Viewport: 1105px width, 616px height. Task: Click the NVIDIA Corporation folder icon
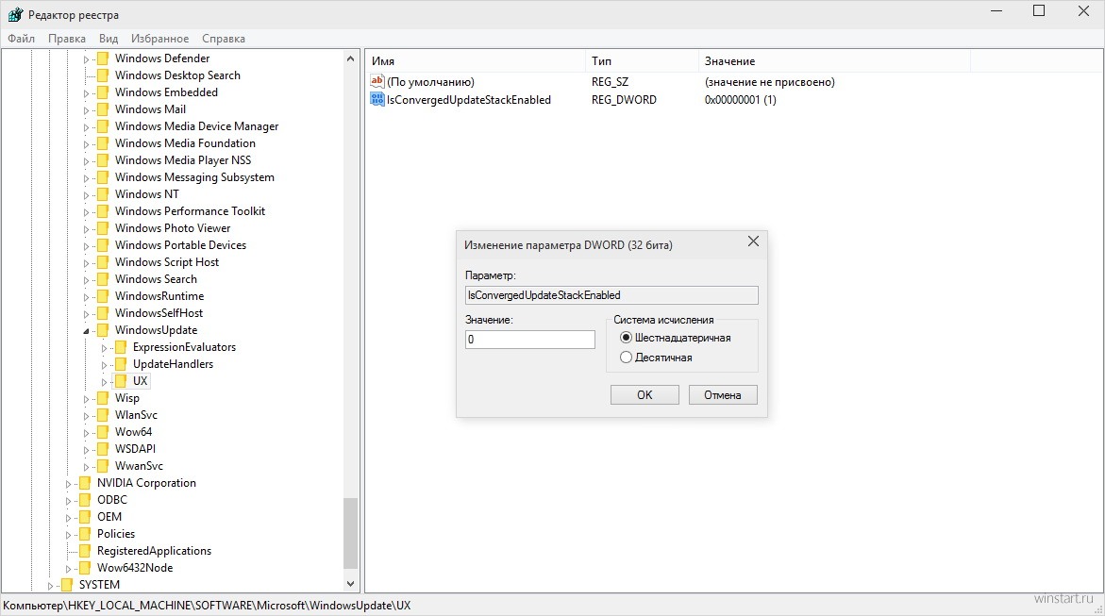85,483
